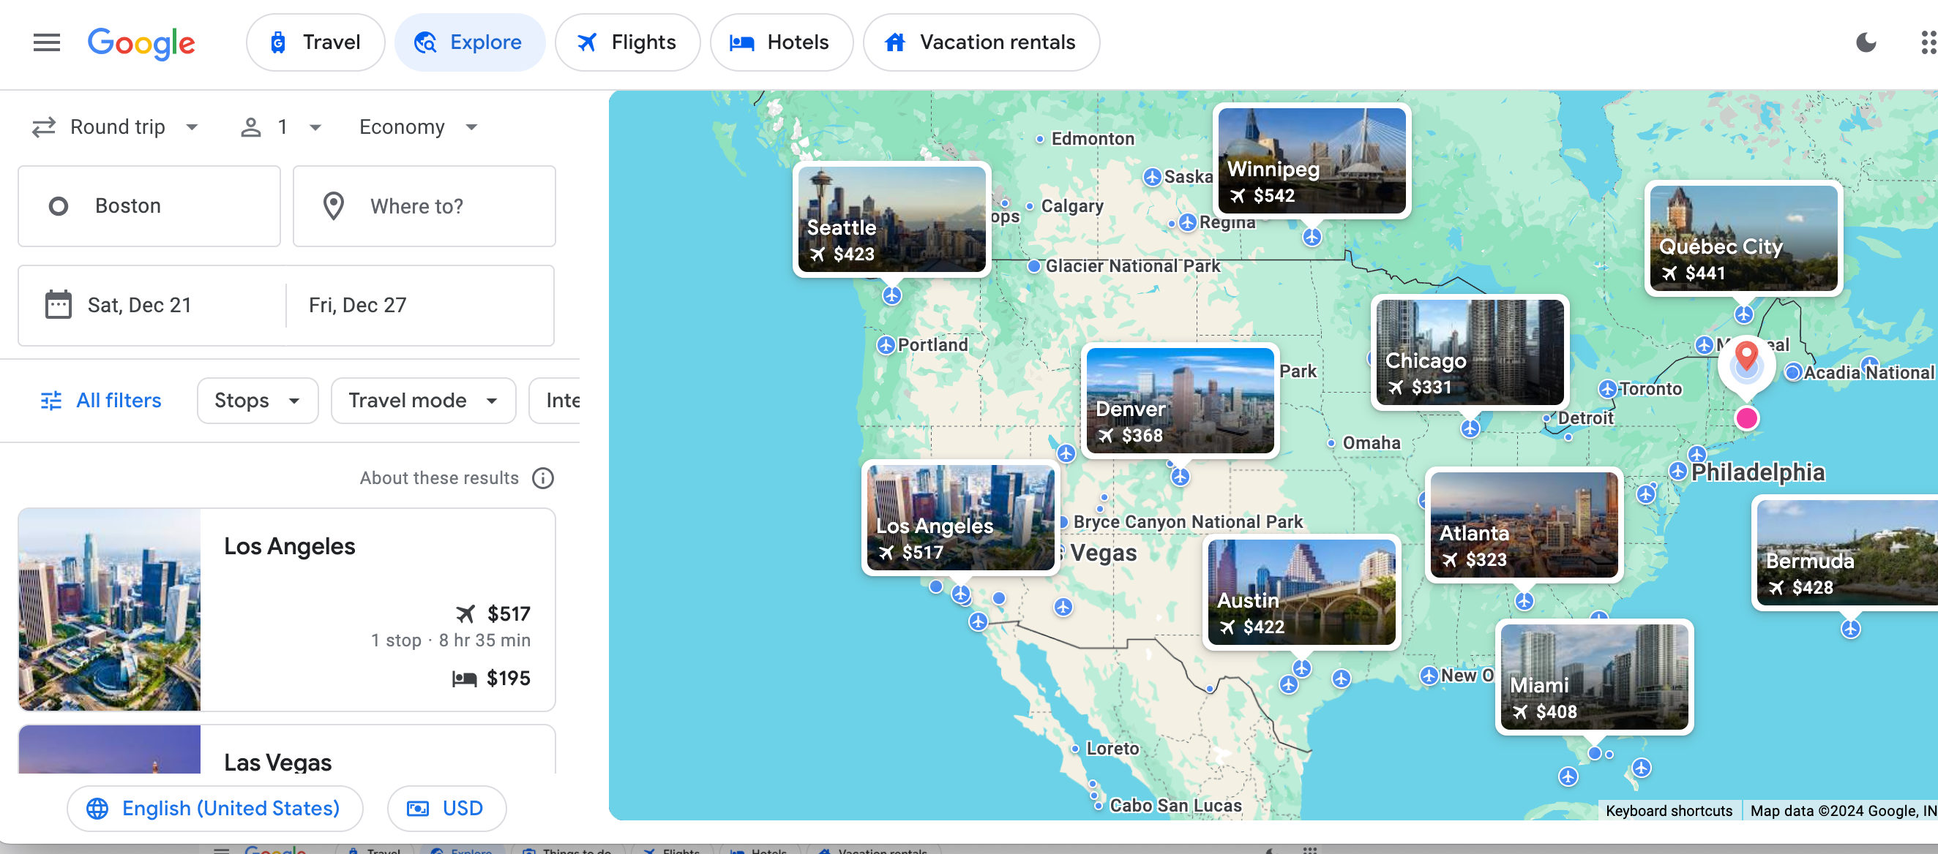Click the red Boston location pin on map
1938x854 pixels.
click(1746, 355)
